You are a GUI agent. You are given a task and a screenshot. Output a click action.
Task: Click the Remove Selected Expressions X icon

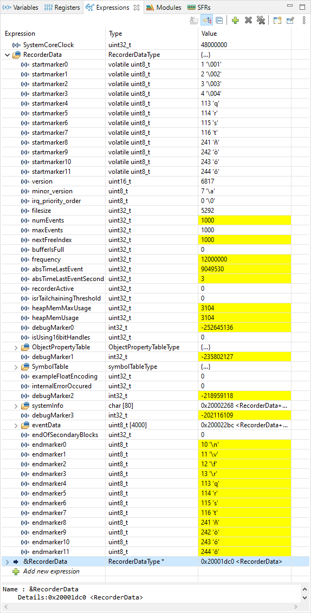coord(248,21)
